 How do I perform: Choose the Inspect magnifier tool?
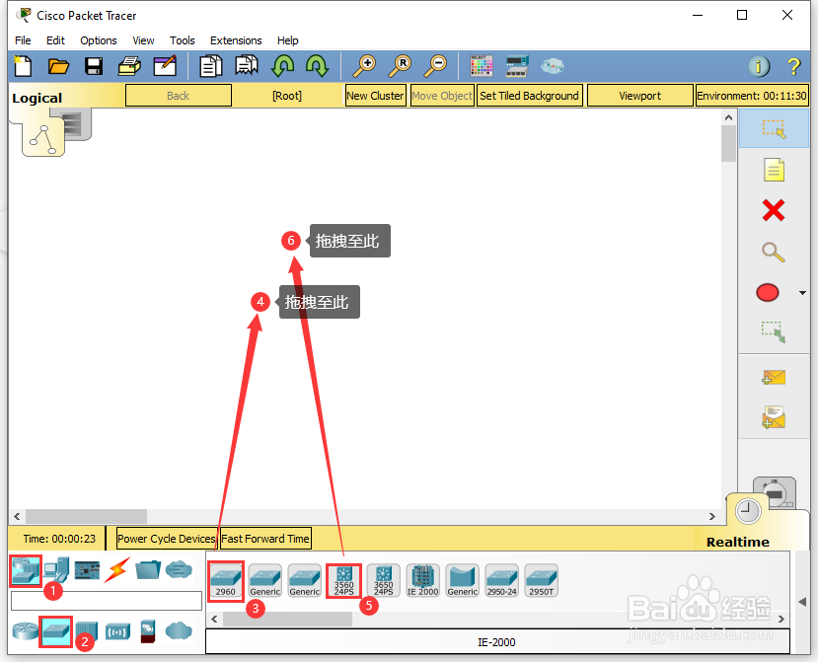[774, 252]
